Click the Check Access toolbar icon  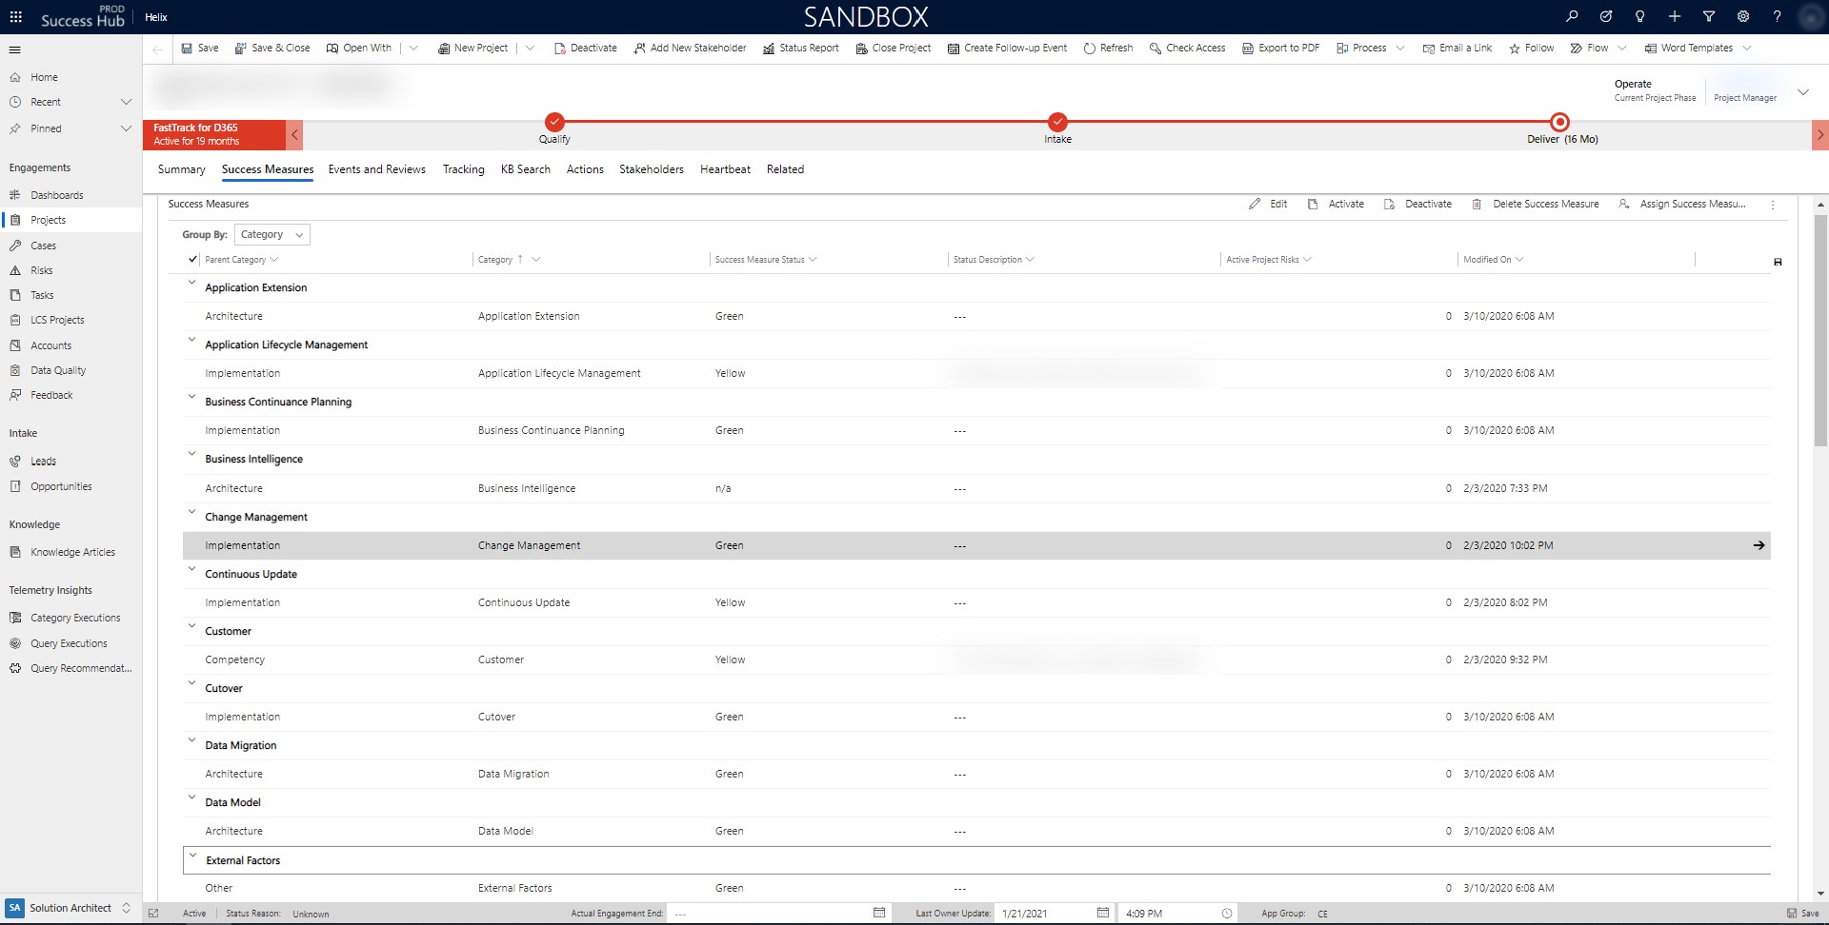tap(1155, 49)
